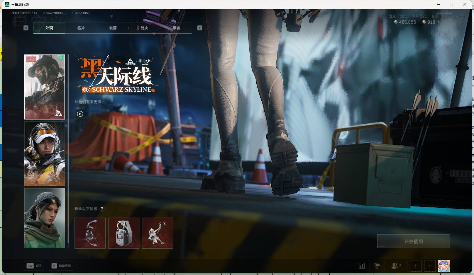Click the flag icon in bottom bar
The image size is (474, 275).
pyautogui.click(x=377, y=266)
